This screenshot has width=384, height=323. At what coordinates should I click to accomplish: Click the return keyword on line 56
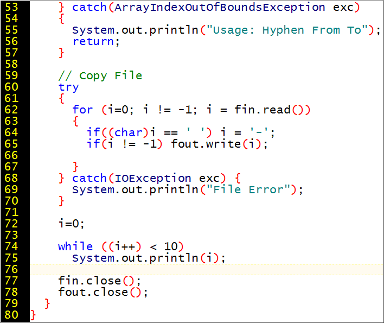point(93,42)
